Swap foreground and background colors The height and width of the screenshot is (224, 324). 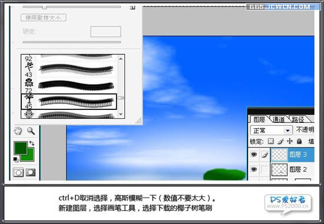pos(32,143)
